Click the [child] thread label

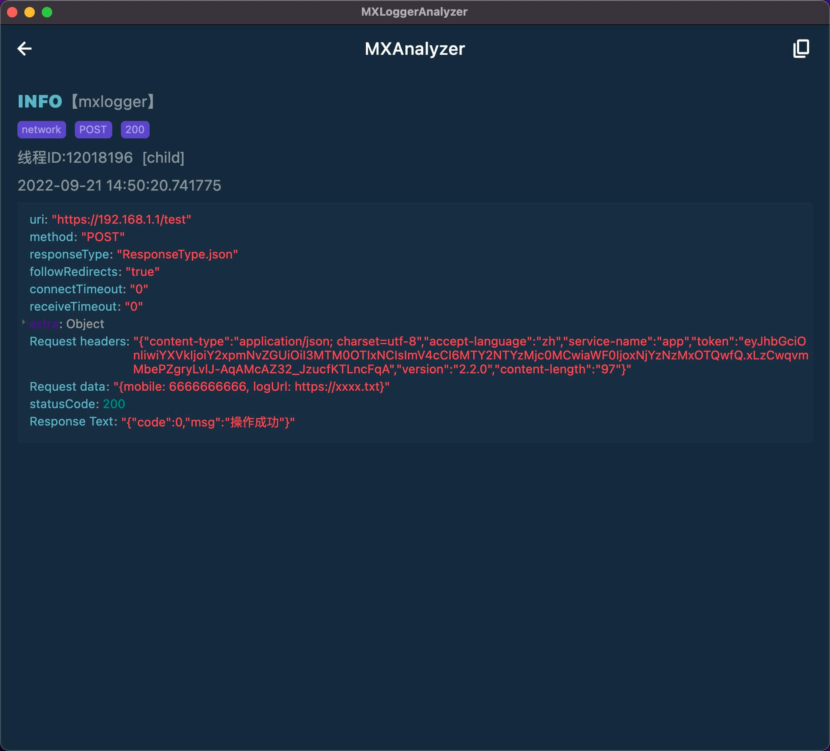tap(164, 158)
